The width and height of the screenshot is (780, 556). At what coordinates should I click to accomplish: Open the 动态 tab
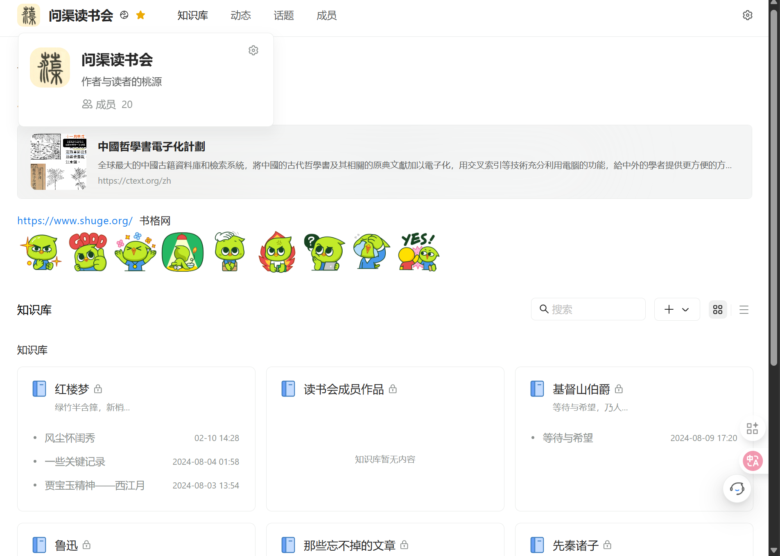pos(240,16)
